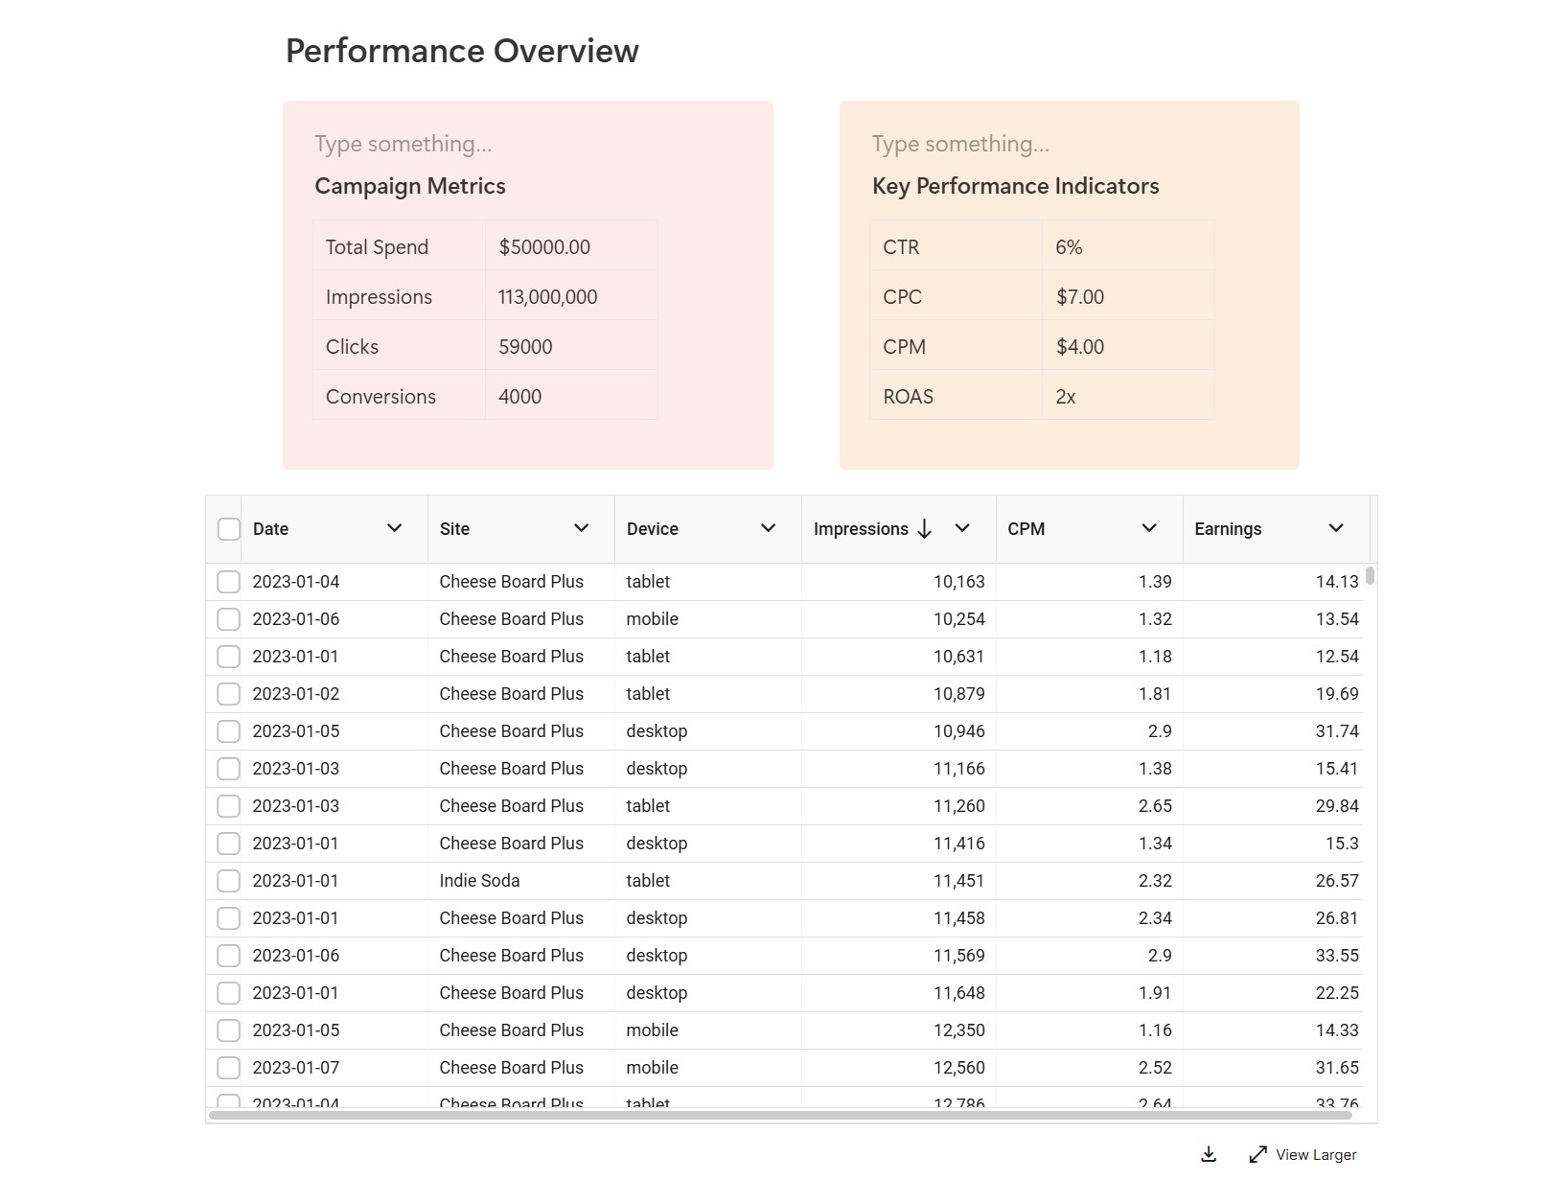The width and height of the screenshot is (1568, 1203).
Task: Click the CPC value $7.00
Action: [1080, 297]
